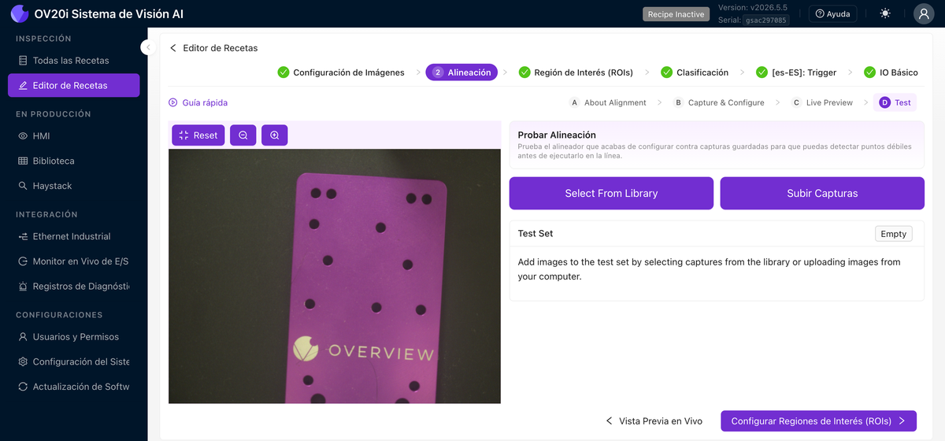945x441 pixels.
Task: Open Guía rápida link
Action: coord(198,102)
